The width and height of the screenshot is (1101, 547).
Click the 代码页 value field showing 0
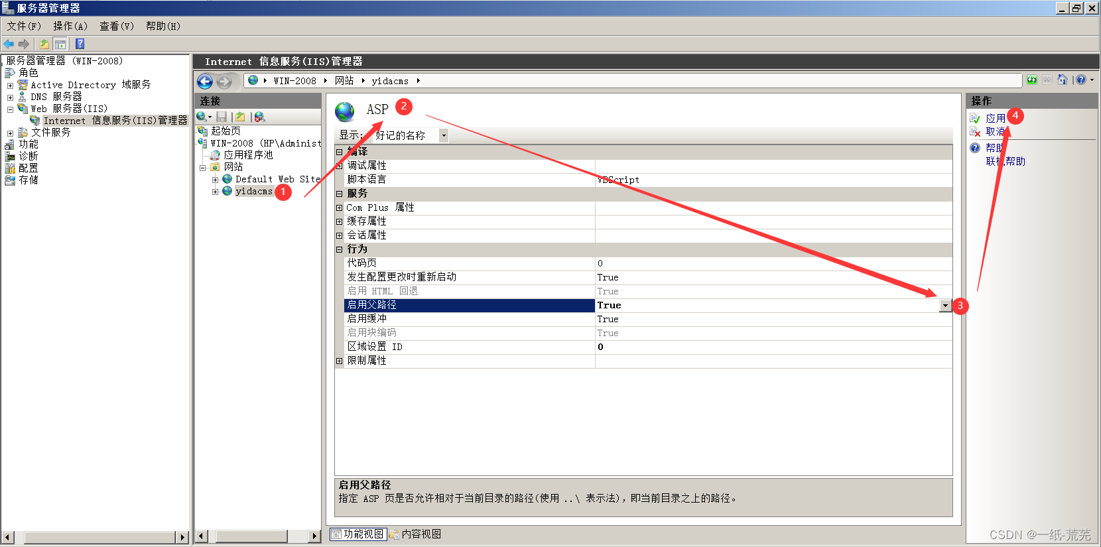pos(773,263)
